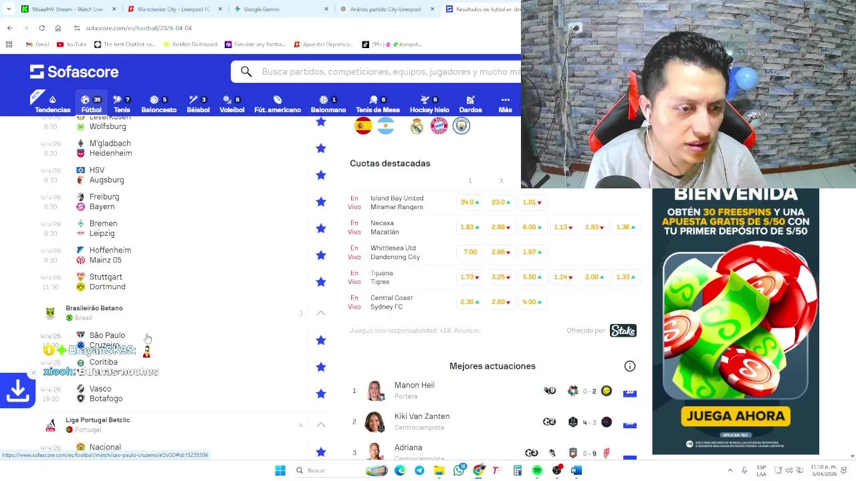856x481 pixels.
Task: Open the Spain flag favorite shortcut
Action: point(363,126)
